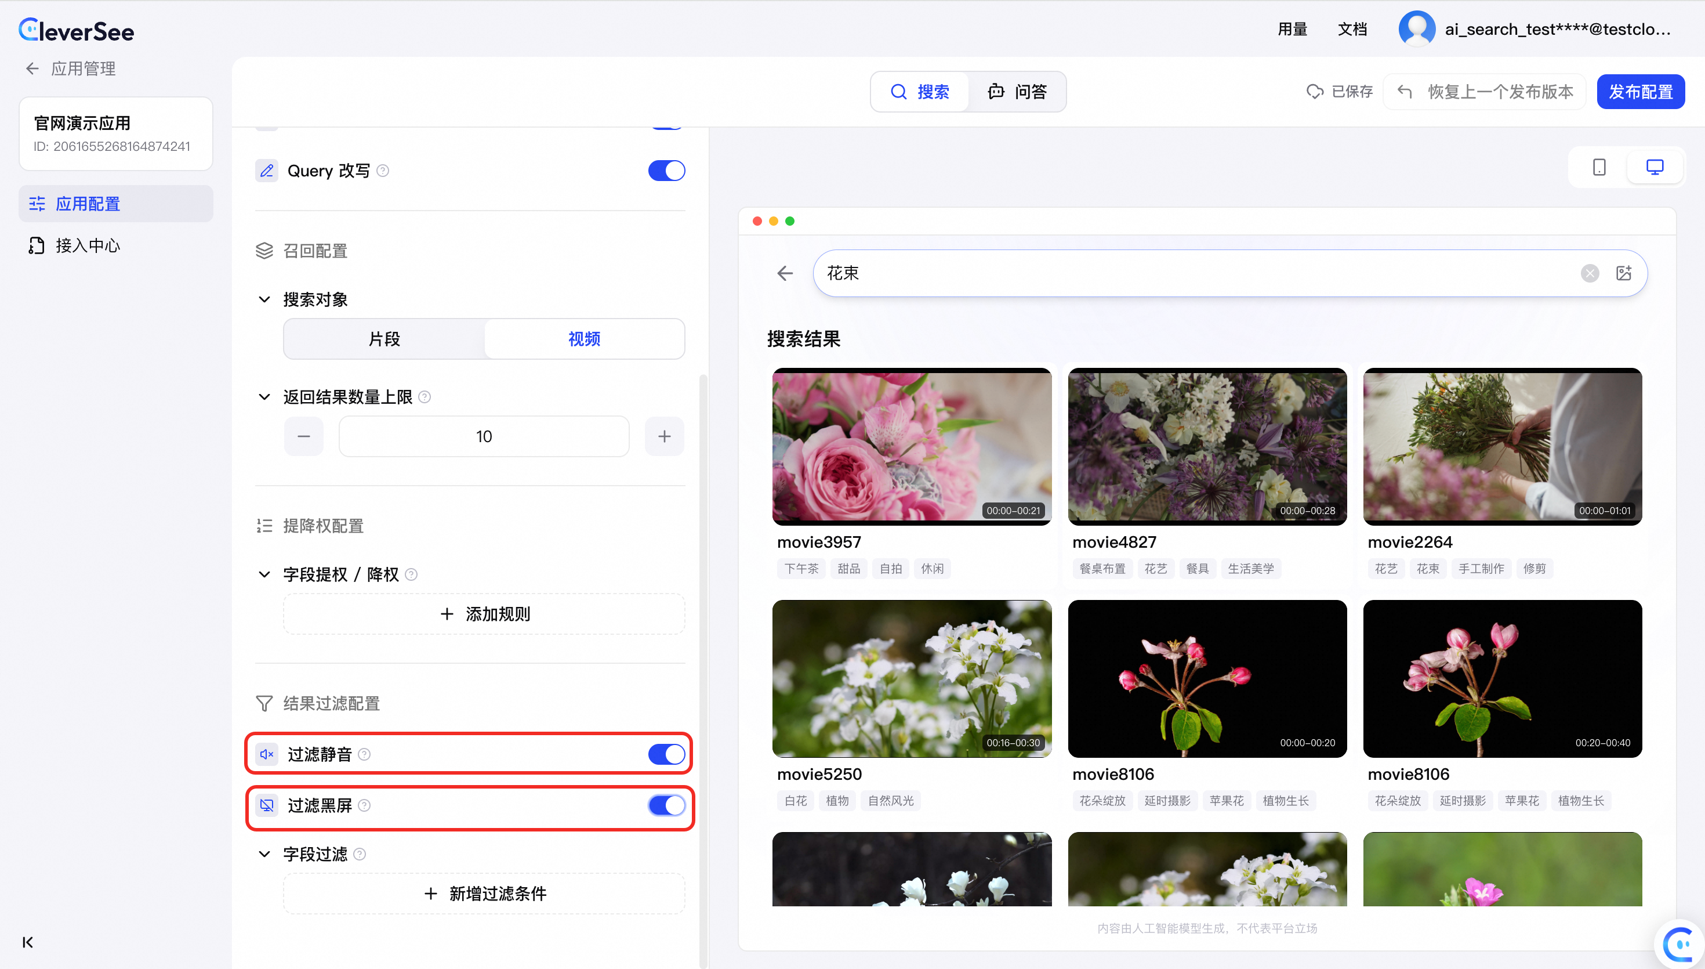Select 片段 as search object
The image size is (1705, 969).
coord(384,339)
